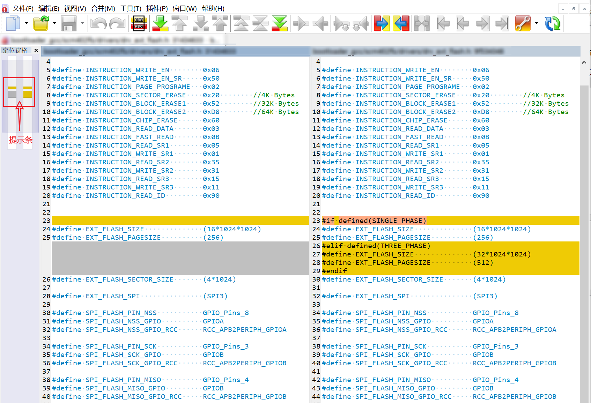Click the left pane file path header
The height and width of the screenshot is (403, 591).
point(176,52)
